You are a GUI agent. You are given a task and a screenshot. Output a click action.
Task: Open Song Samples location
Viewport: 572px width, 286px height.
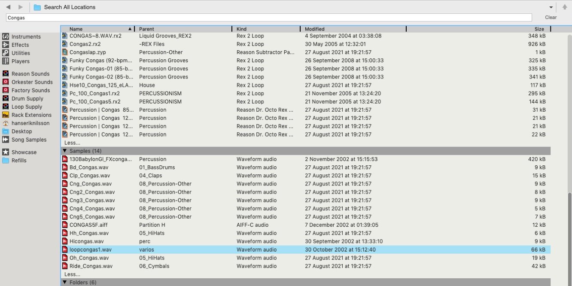click(x=29, y=140)
